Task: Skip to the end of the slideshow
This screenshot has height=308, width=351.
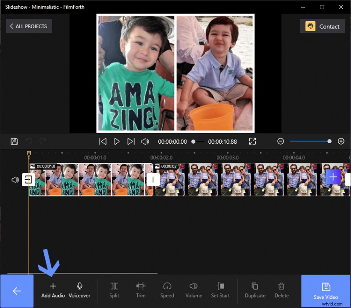Action: 130,141
